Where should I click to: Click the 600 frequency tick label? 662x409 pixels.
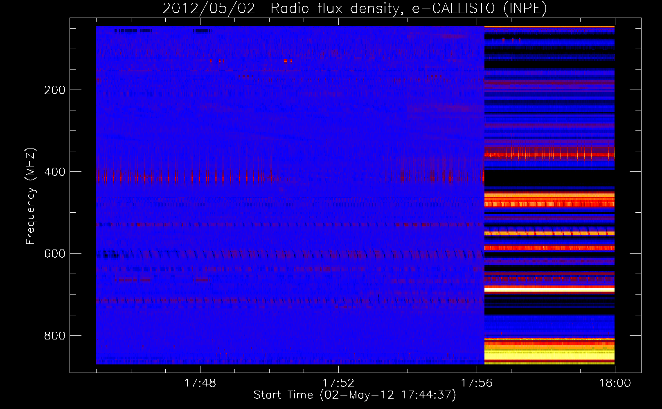[54, 254]
